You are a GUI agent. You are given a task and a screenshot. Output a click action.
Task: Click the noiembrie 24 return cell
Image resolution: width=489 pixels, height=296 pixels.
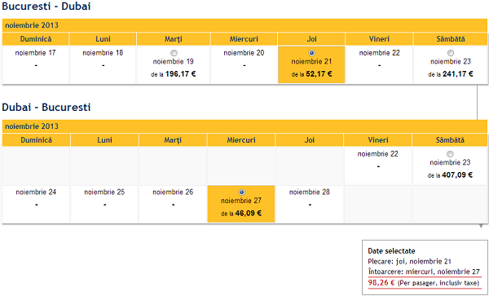tap(36, 204)
